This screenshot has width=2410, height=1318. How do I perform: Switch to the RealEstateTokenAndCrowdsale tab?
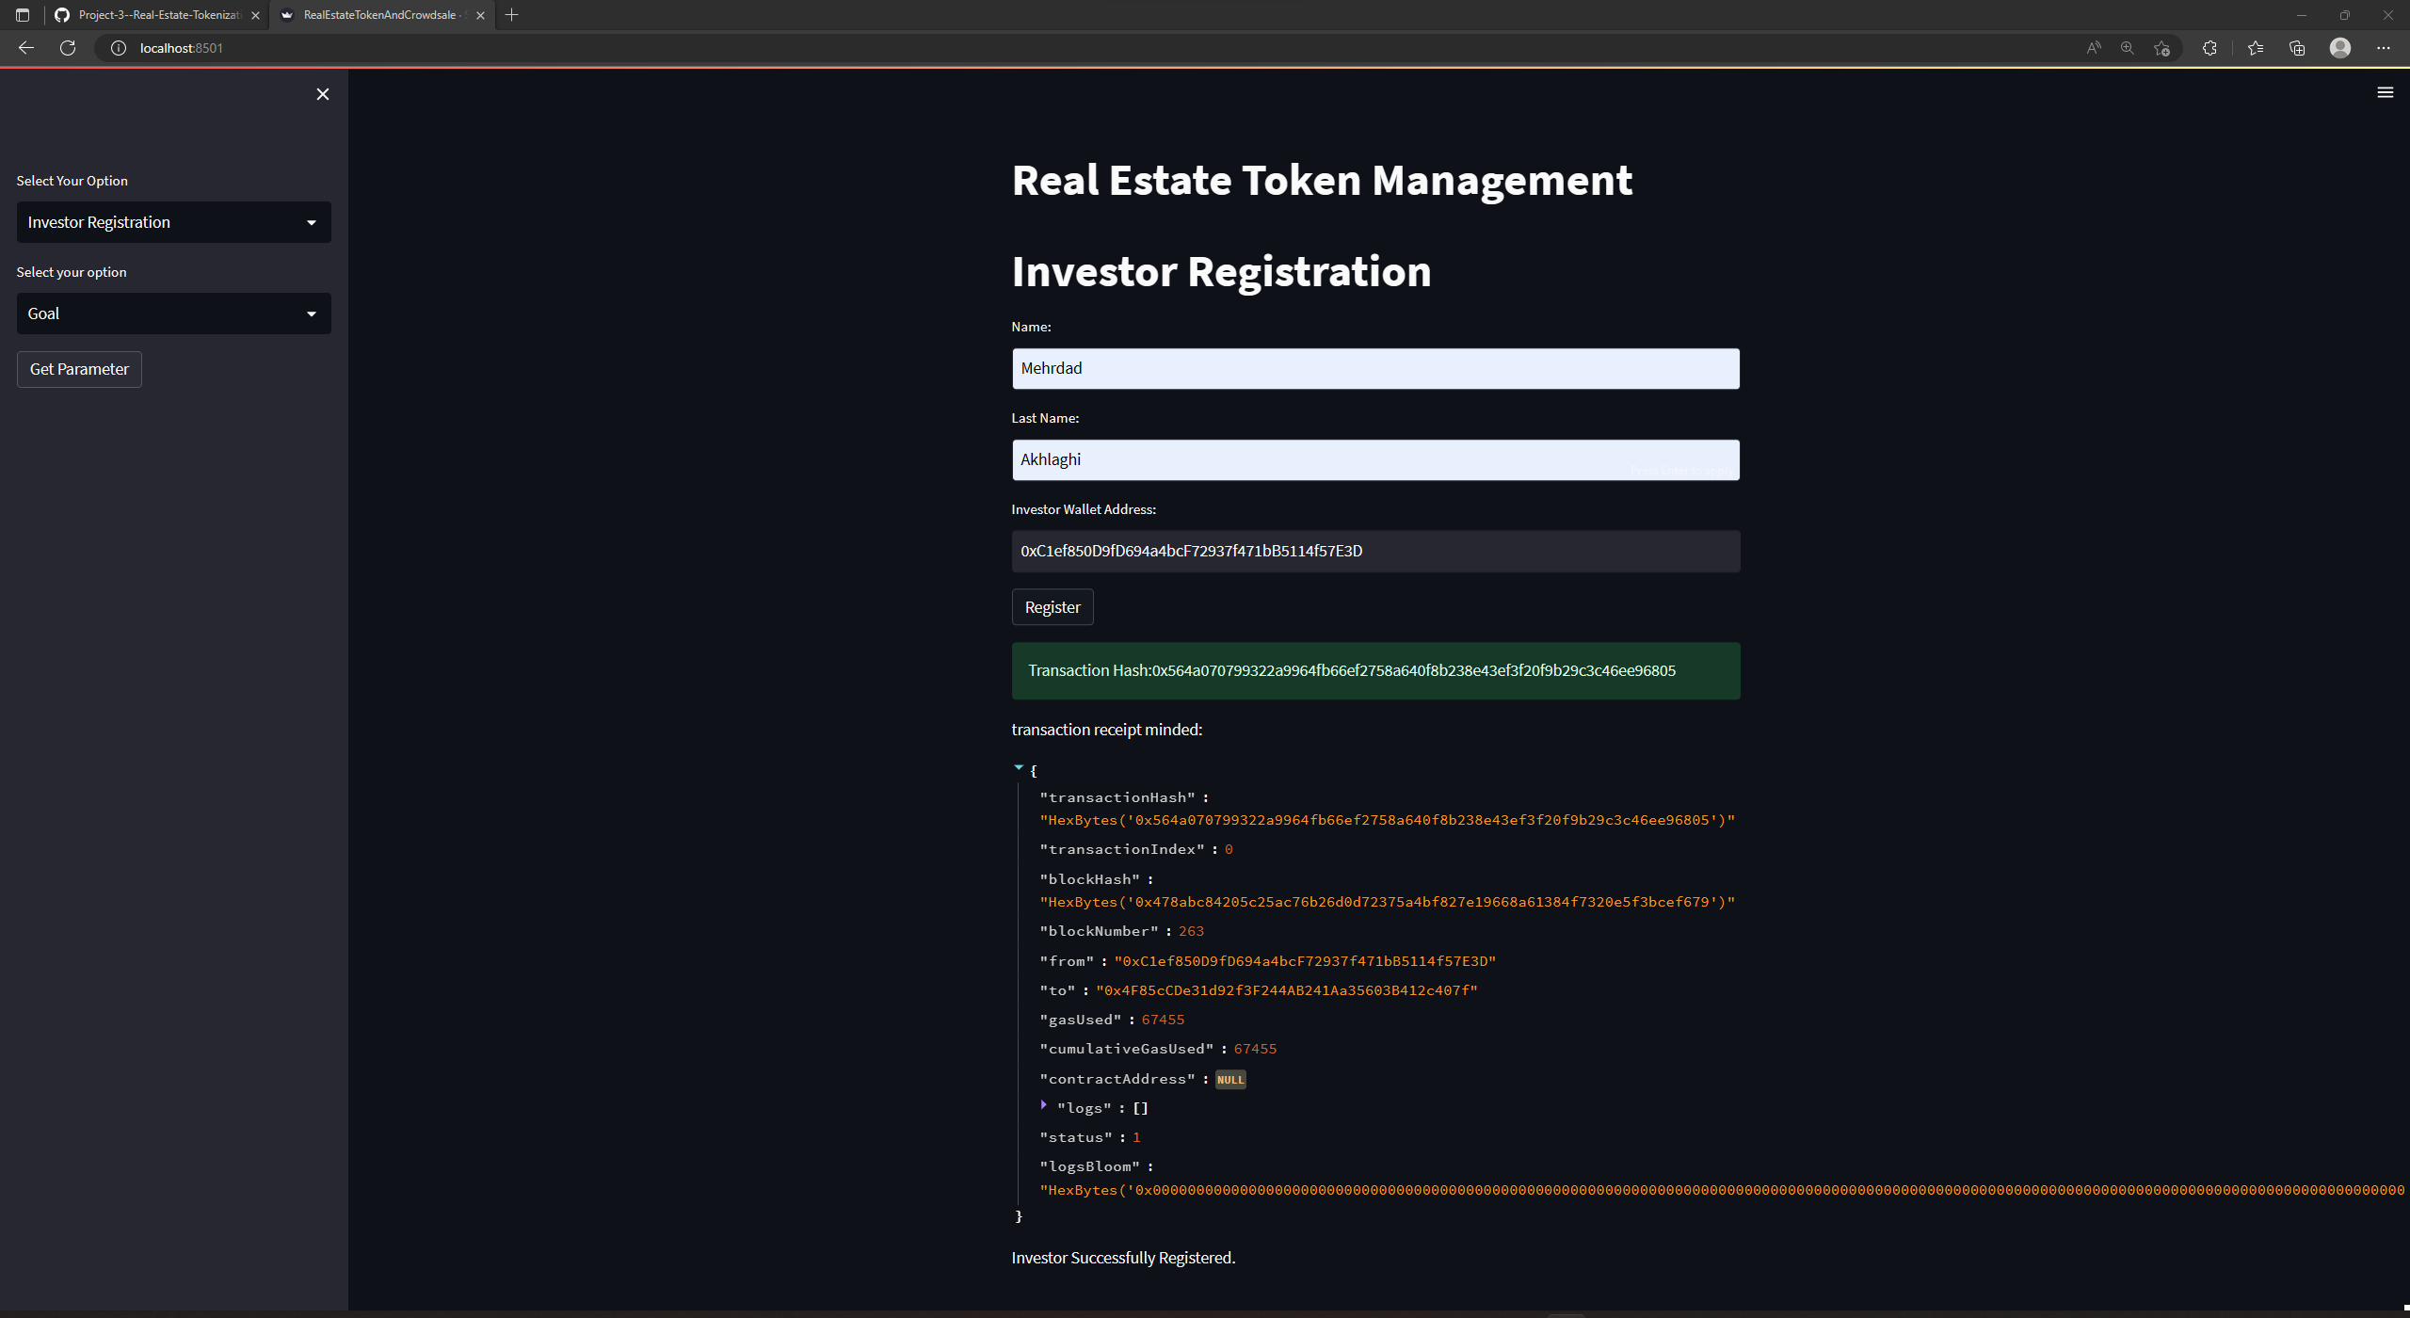point(376,15)
